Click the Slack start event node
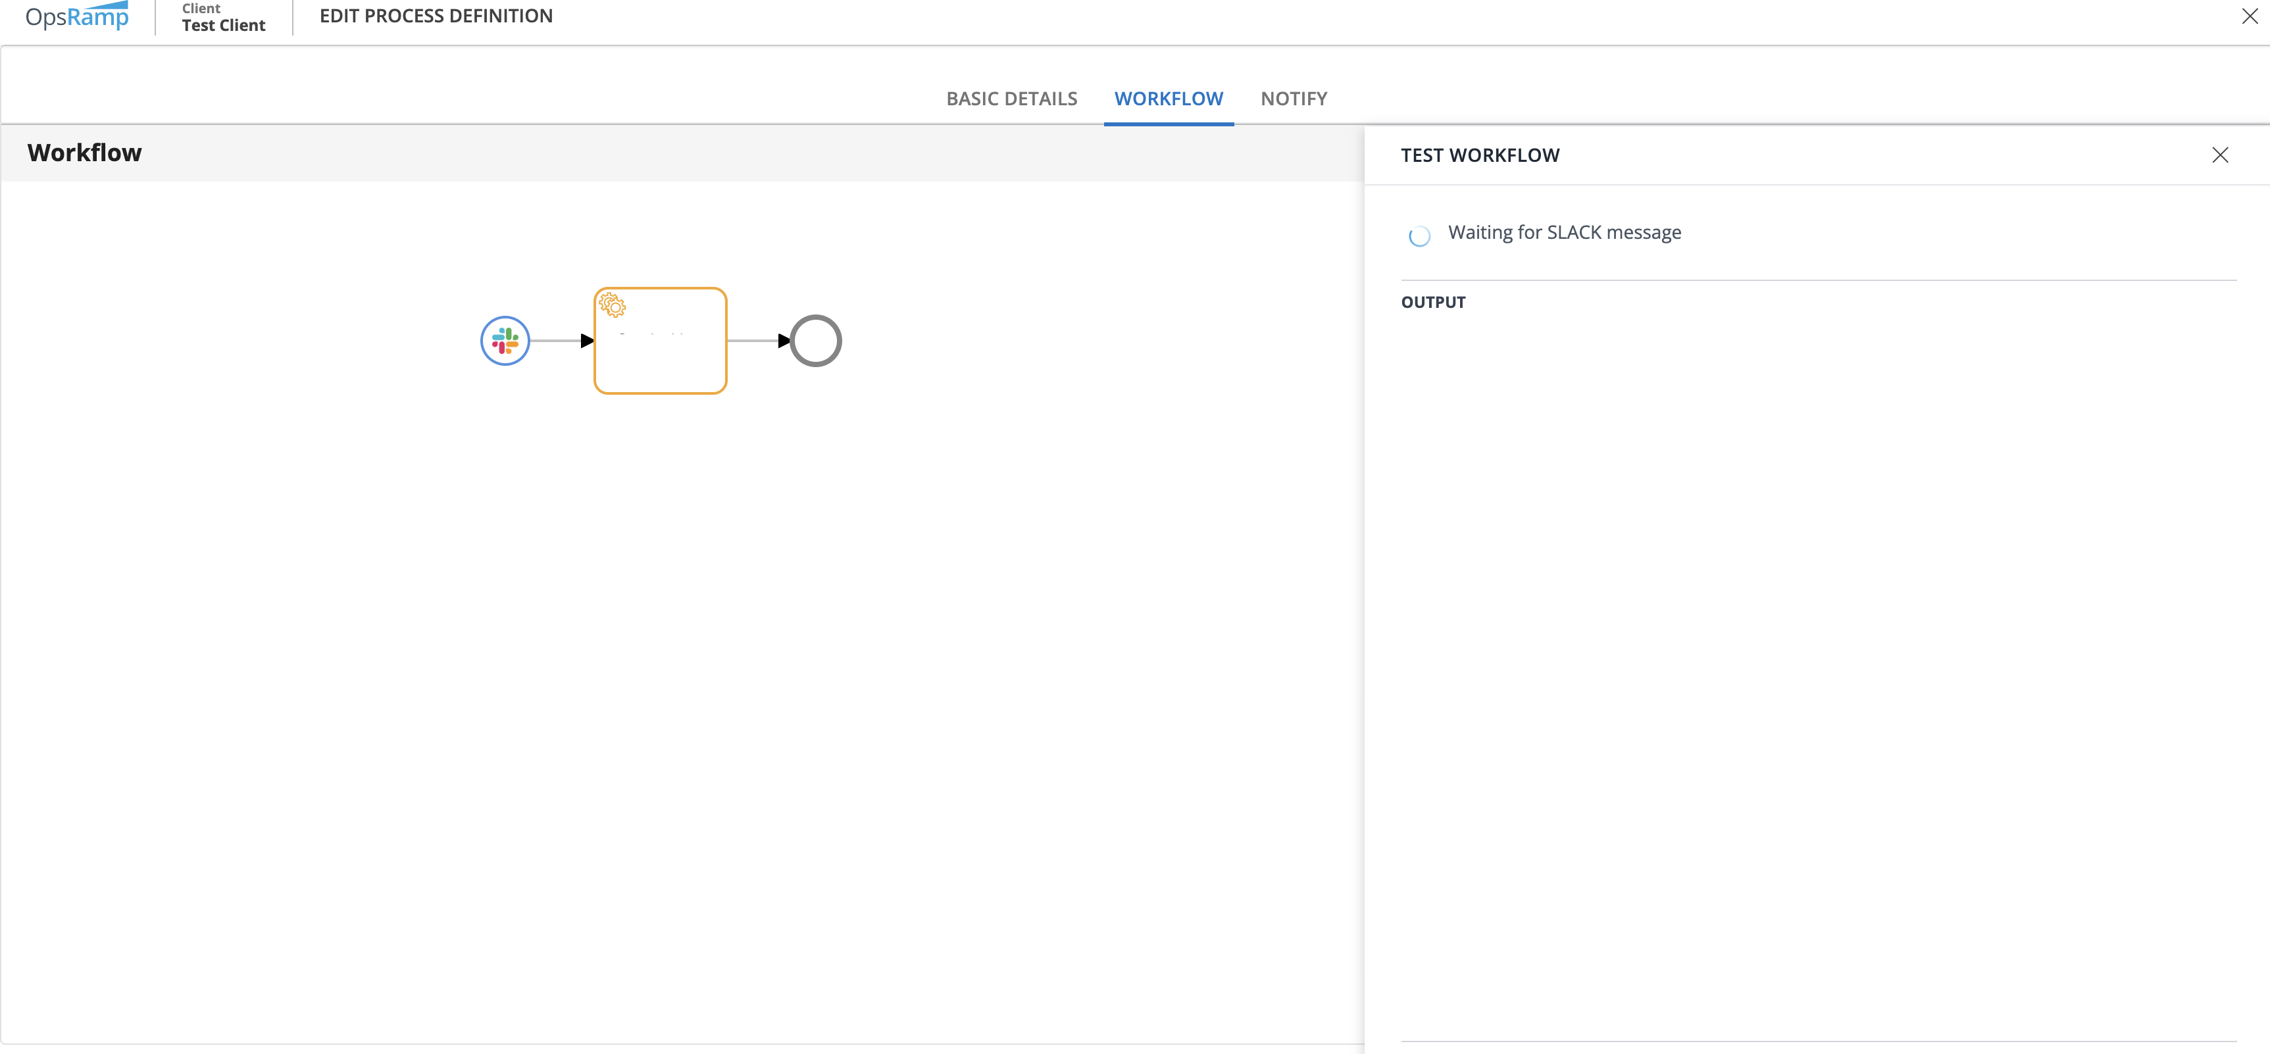 [505, 341]
